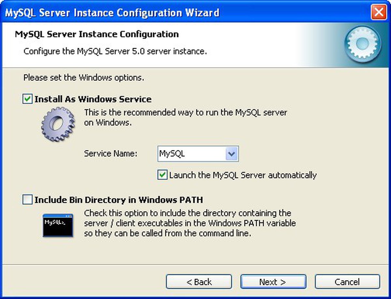Click the MySQL Server Instance Configuration heading
The height and width of the screenshot is (299, 391).
point(97,34)
